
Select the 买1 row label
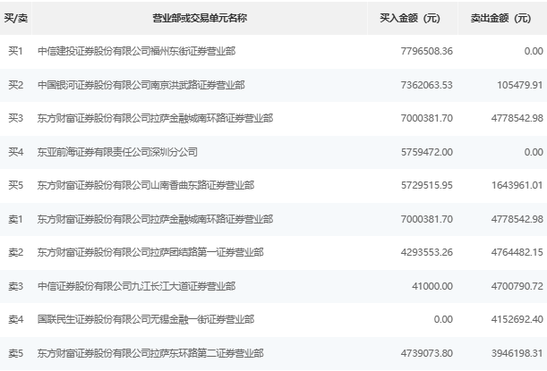16,51
